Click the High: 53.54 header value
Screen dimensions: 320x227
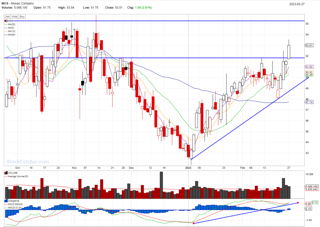point(66,8)
